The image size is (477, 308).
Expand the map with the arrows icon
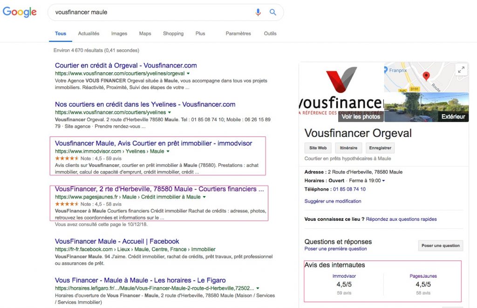461,70
